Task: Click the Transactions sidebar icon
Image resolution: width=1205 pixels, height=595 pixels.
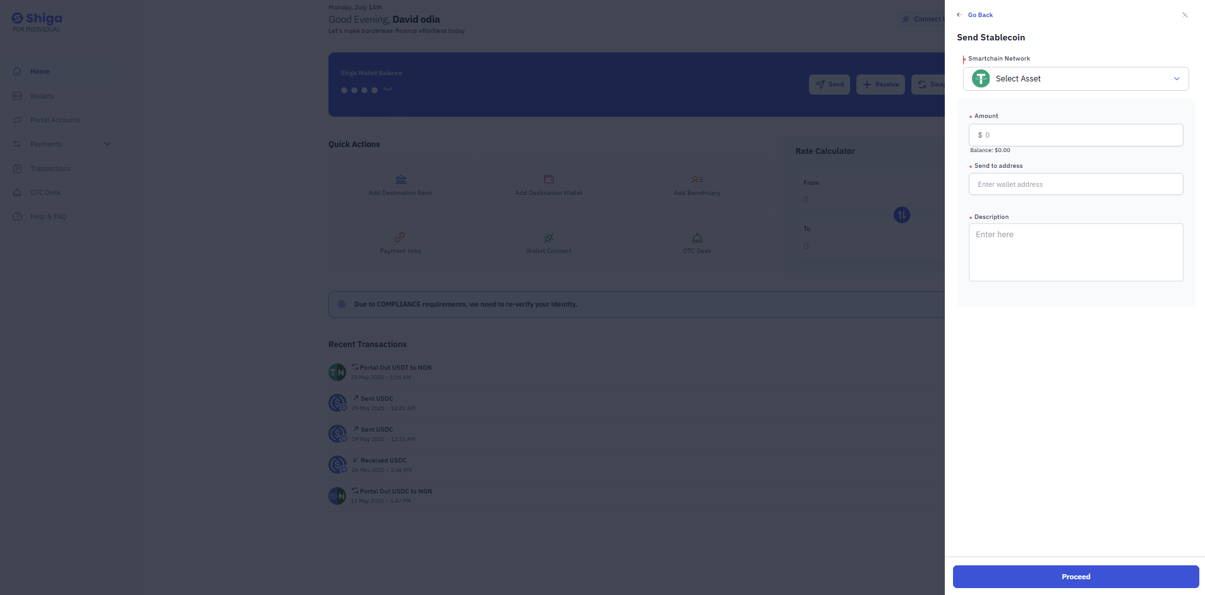Action: pyautogui.click(x=17, y=168)
